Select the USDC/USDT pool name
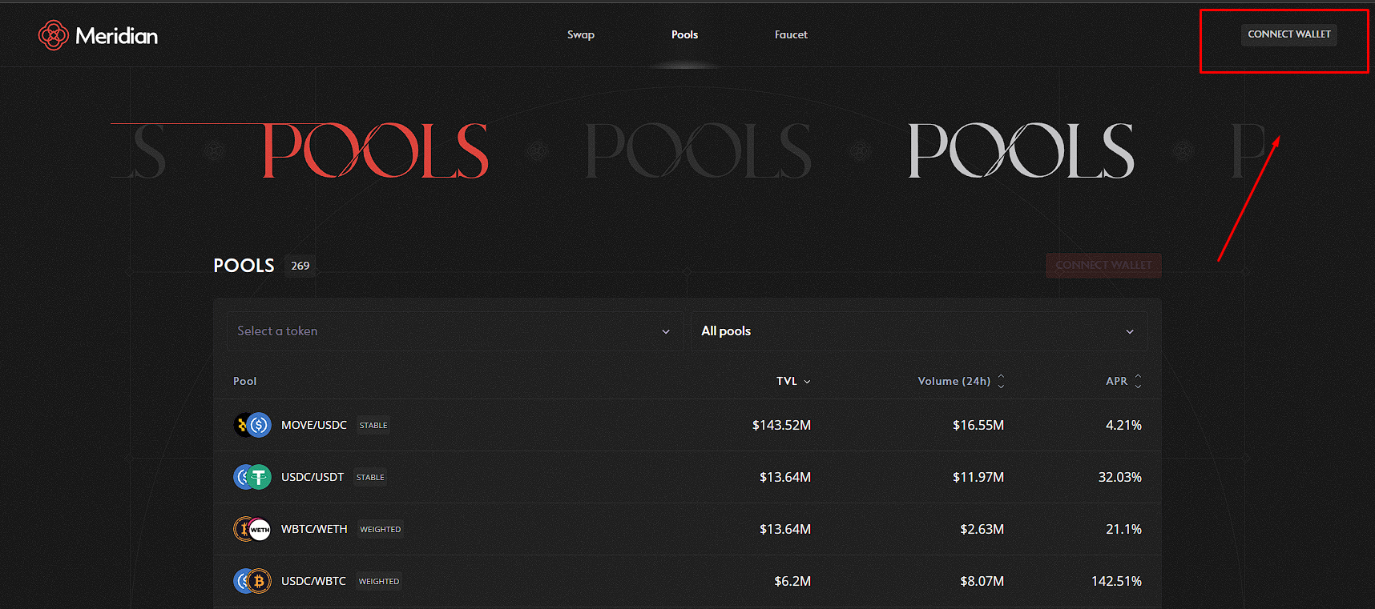This screenshot has height=609, width=1375. tap(312, 477)
